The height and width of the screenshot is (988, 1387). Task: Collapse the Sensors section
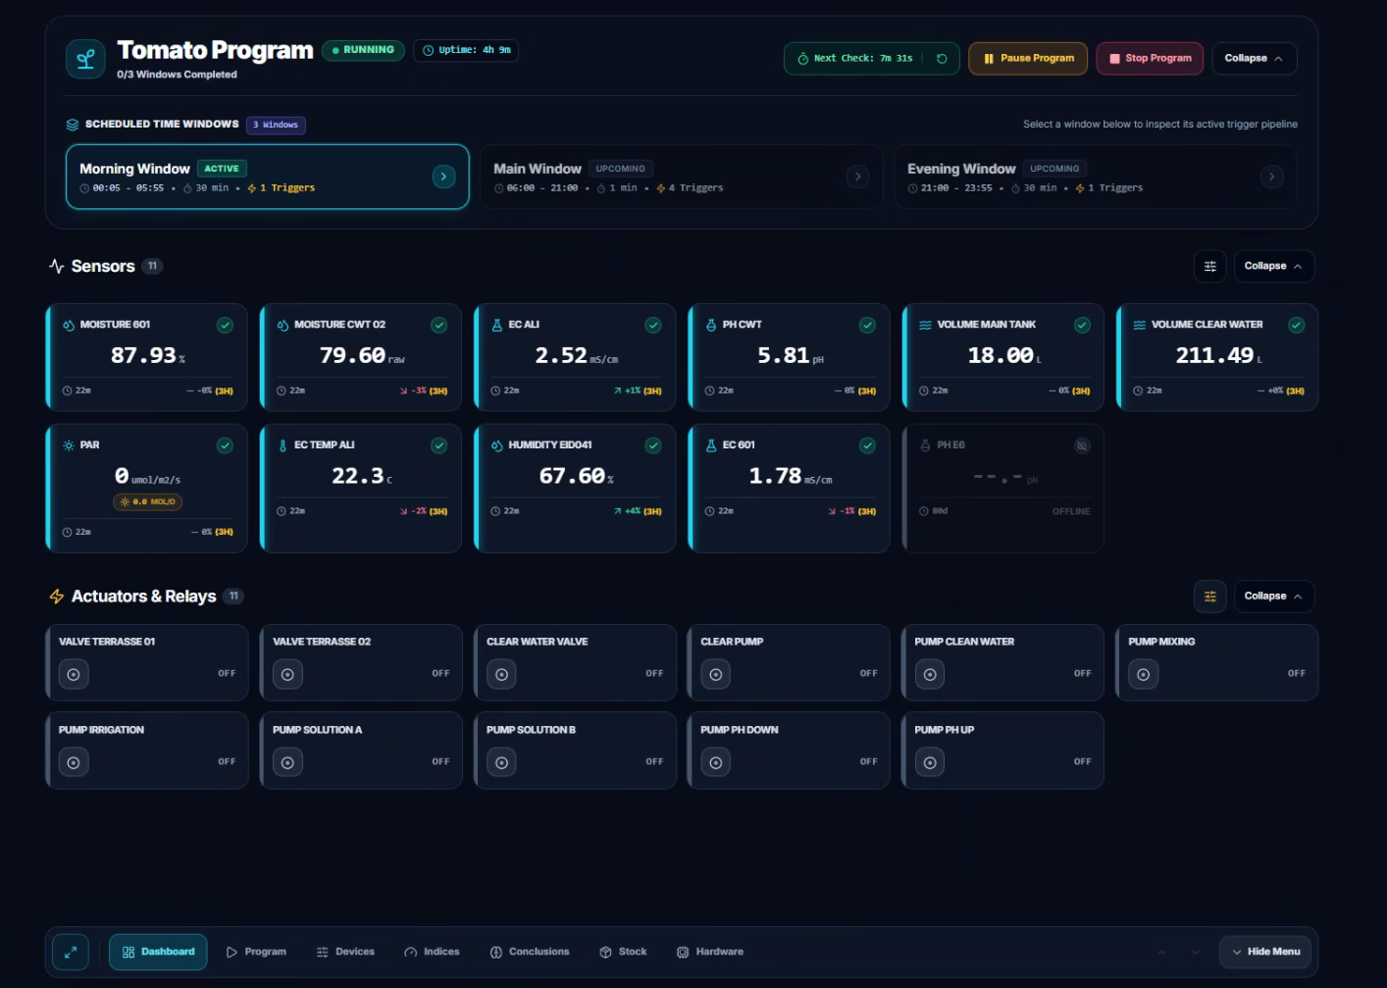(1273, 266)
